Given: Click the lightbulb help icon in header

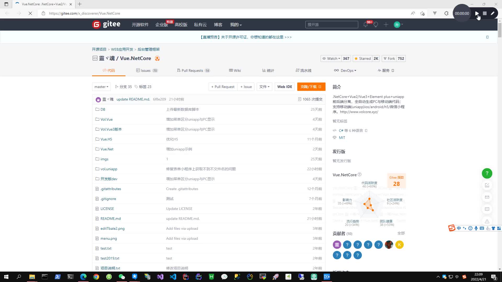Looking at the screenshot, I should (376, 25).
